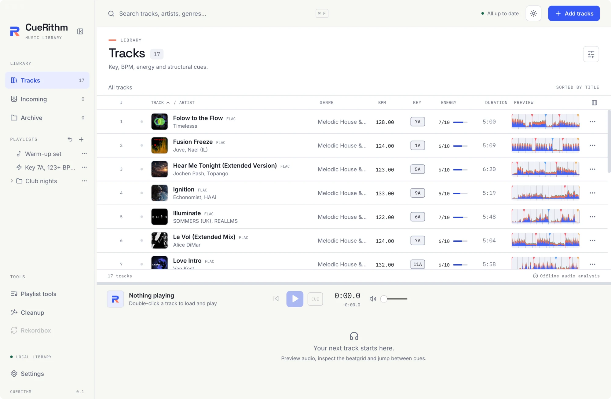Open row menu for Hear Me Tonight
Image resolution: width=611 pixels, height=399 pixels.
coord(592,169)
